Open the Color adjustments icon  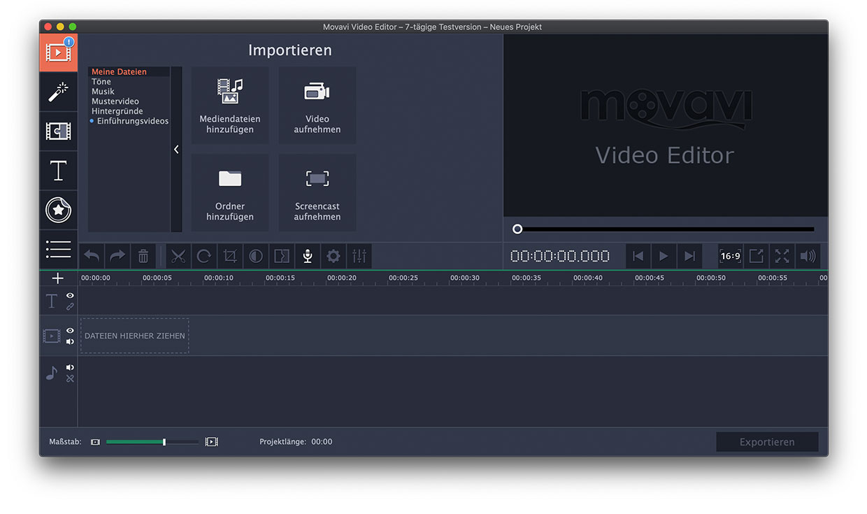[256, 256]
